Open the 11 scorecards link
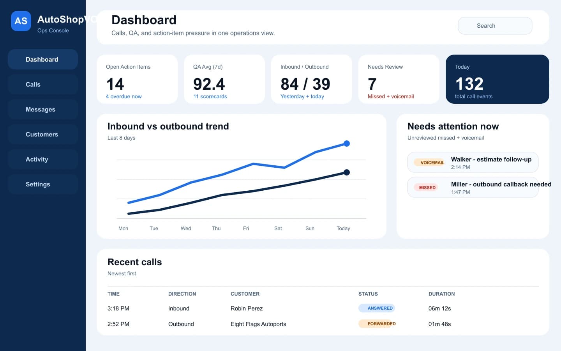561x351 pixels. click(210, 96)
